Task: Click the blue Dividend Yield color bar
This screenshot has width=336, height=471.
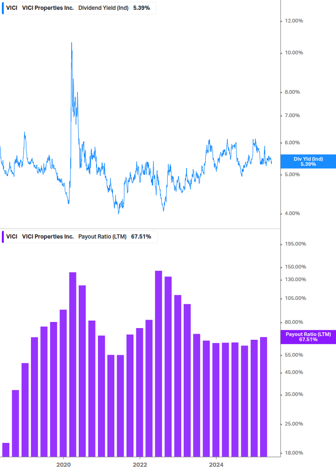Action: coord(3,8)
